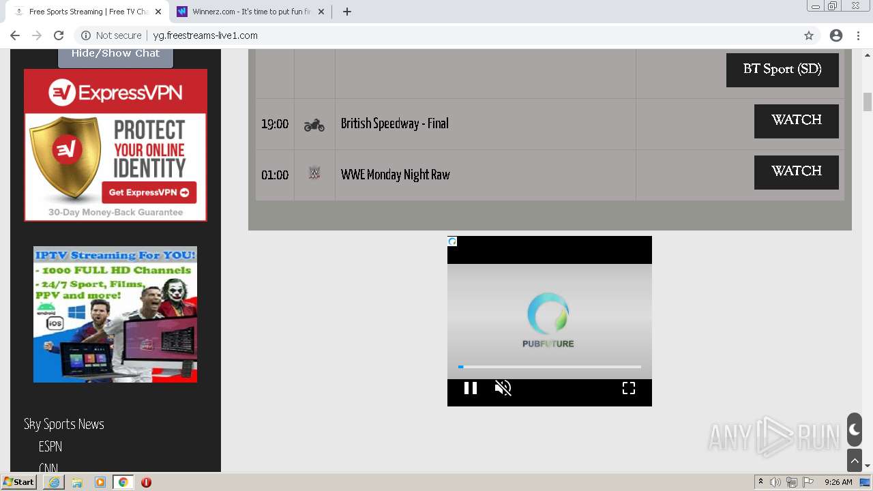Select the 01:00 time cell
873x491 pixels.
(275, 175)
